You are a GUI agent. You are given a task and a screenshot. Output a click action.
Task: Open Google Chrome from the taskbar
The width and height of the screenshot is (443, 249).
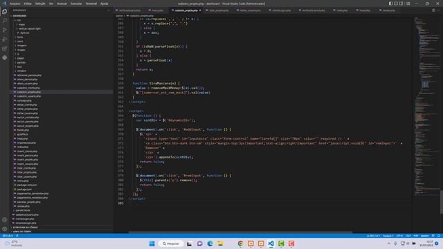click(x=240, y=243)
